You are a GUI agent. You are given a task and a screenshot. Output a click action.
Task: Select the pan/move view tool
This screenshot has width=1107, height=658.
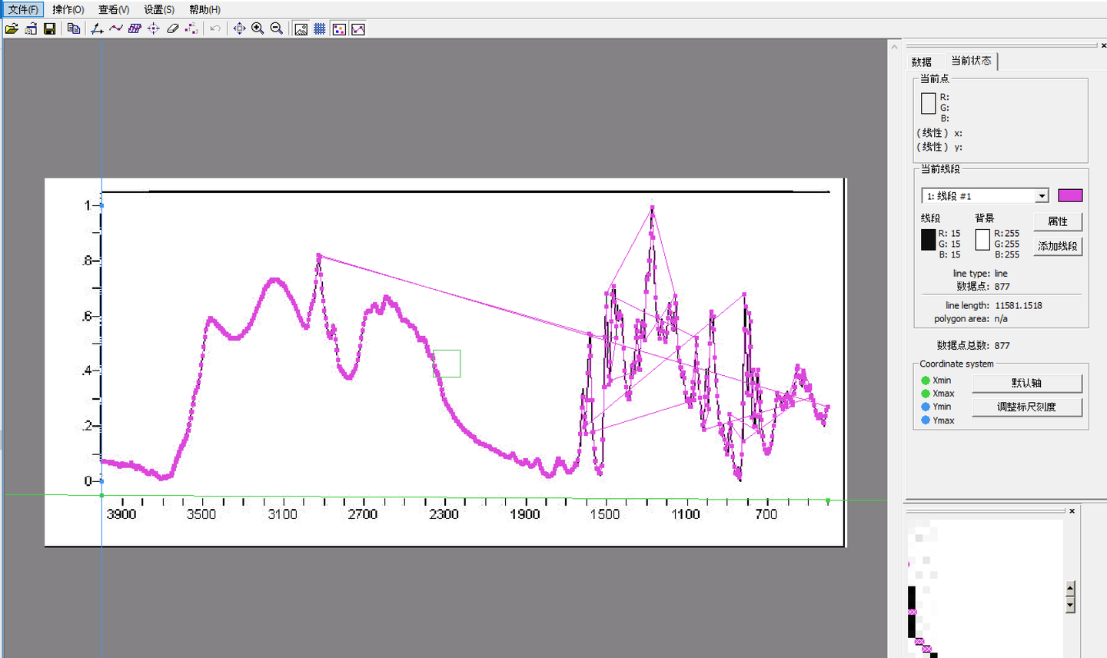(x=239, y=29)
